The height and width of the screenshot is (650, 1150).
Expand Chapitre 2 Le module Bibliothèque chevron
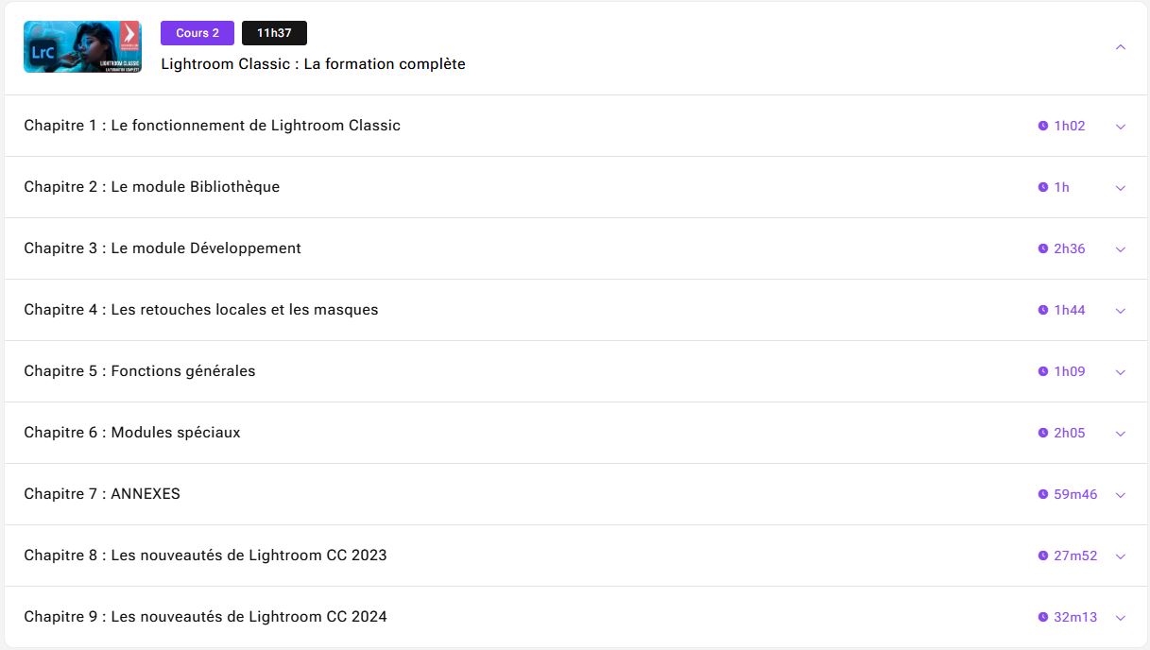coord(1121,188)
